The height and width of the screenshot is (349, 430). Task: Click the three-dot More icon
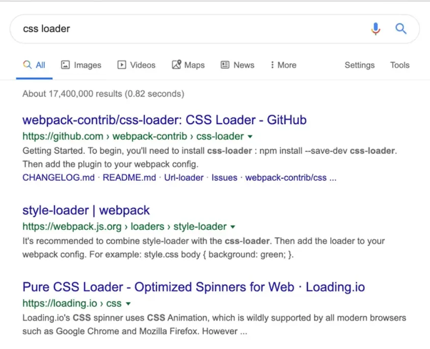click(x=273, y=65)
